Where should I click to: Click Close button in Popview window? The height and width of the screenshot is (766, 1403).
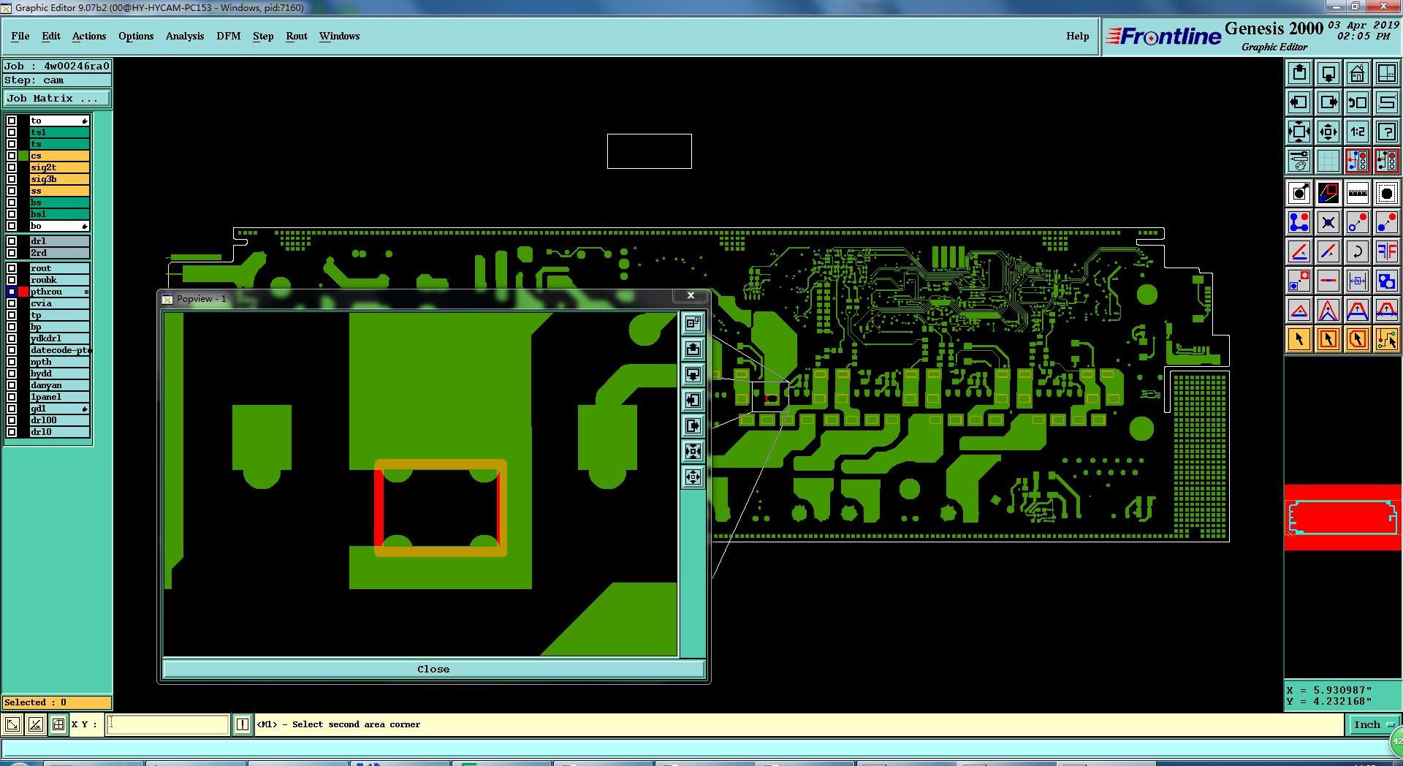[433, 669]
